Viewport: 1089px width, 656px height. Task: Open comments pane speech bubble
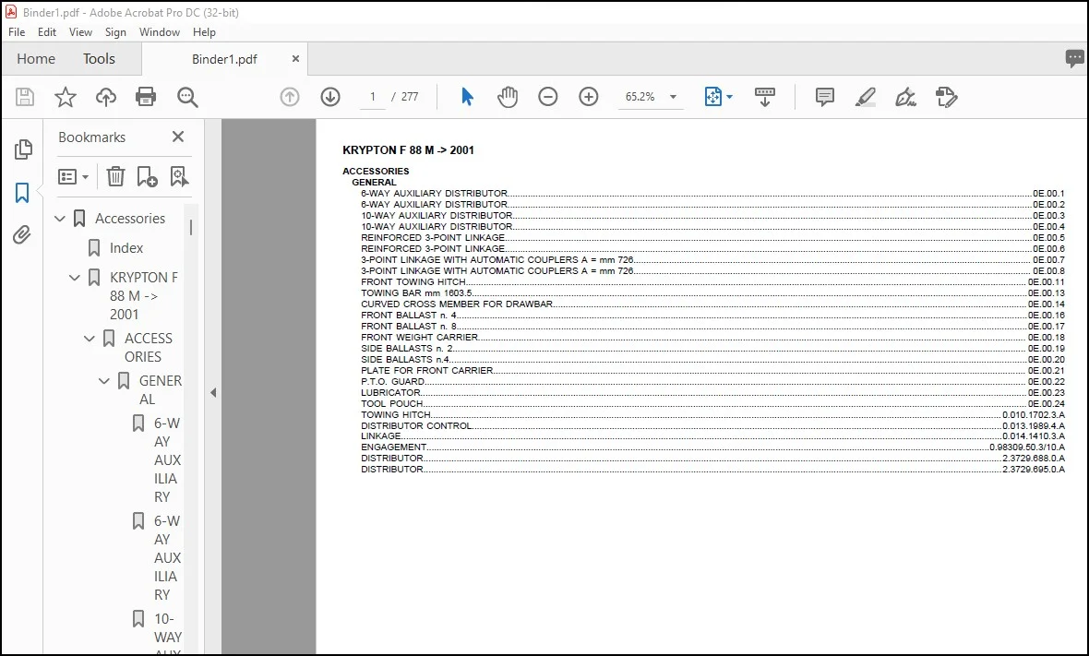(1074, 58)
